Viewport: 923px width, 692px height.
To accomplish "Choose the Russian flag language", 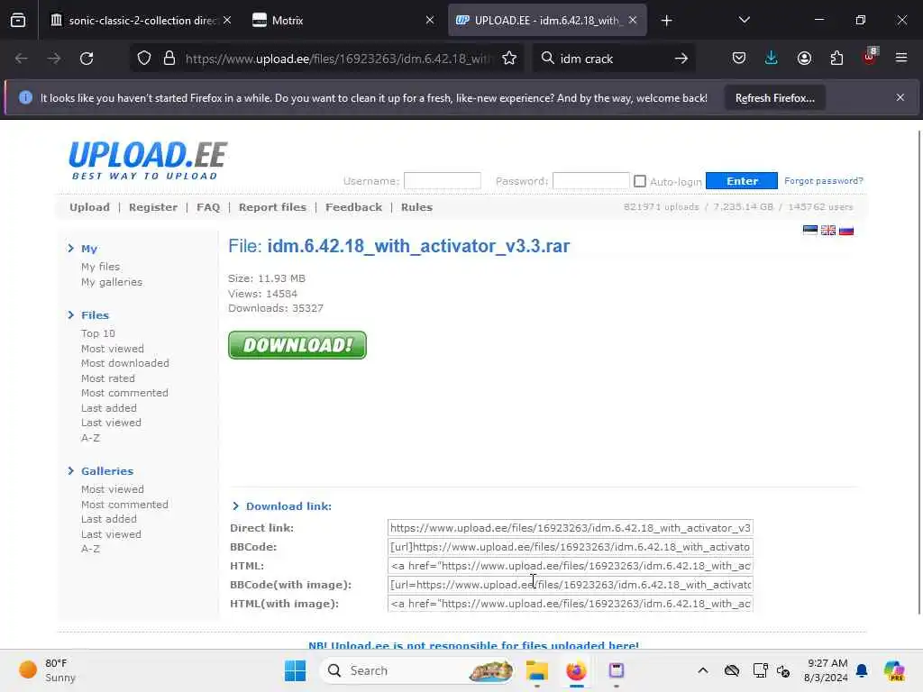I will click(846, 230).
